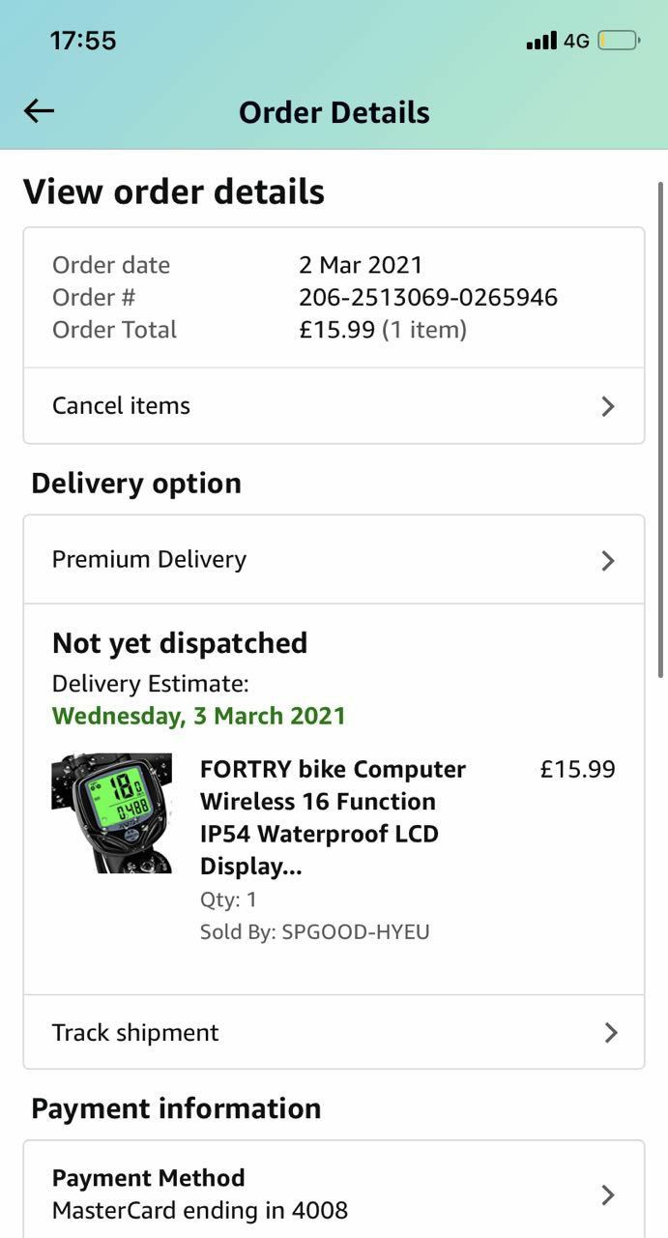Open the FORTRY bike Computer product title
This screenshot has width=668, height=1238.
334,817
